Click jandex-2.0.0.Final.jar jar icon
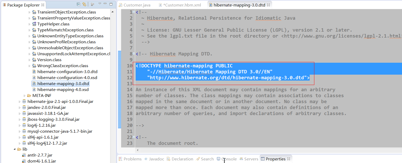 point(24,108)
